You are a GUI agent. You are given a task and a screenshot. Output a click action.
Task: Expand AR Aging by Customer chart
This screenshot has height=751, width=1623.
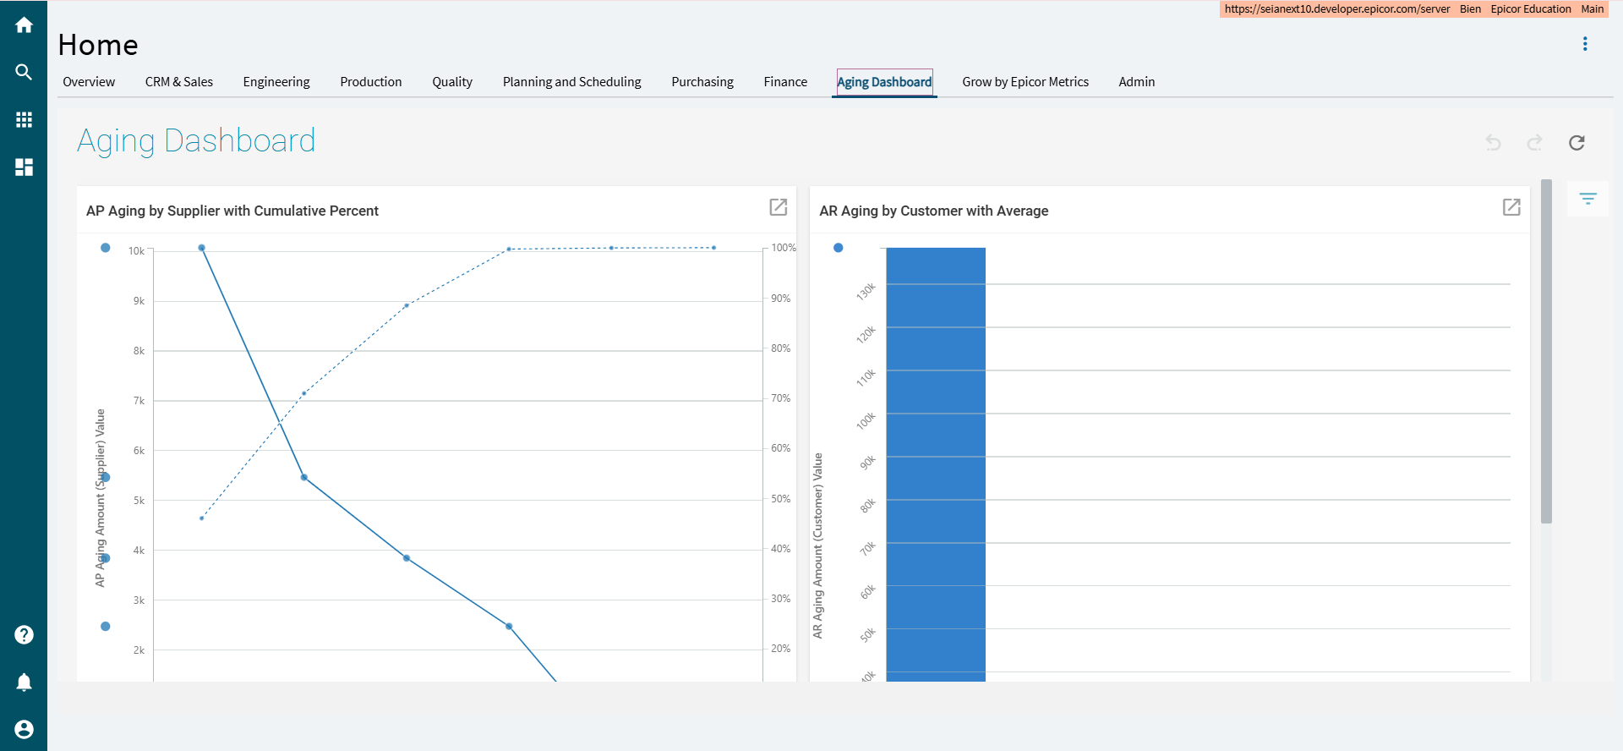click(1511, 207)
